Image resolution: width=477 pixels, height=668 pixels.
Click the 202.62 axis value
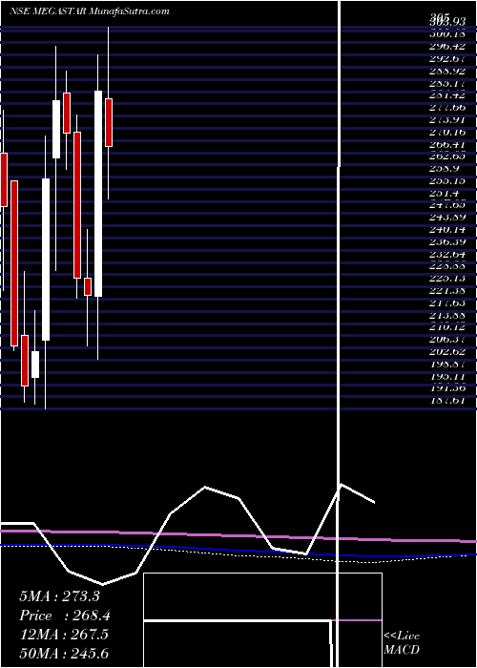pos(447,352)
